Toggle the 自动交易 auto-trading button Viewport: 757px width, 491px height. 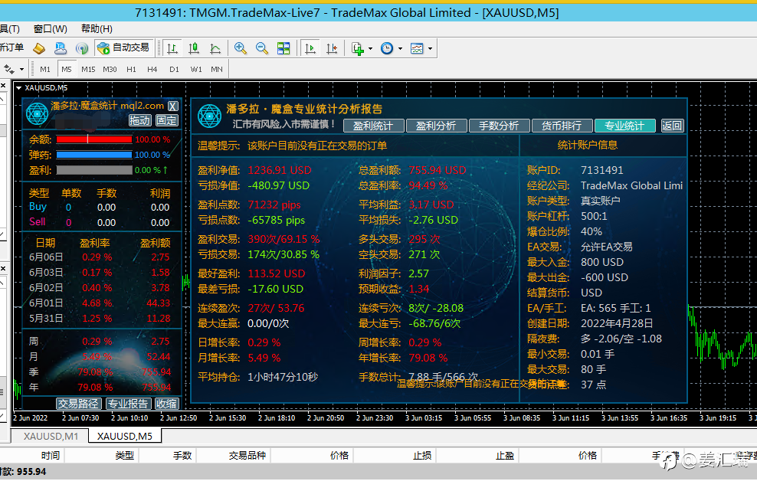123,47
